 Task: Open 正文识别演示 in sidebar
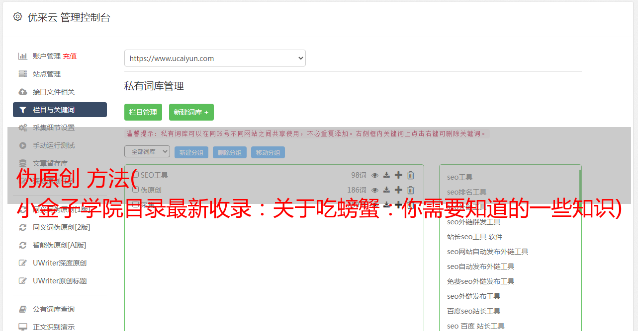pos(54,327)
